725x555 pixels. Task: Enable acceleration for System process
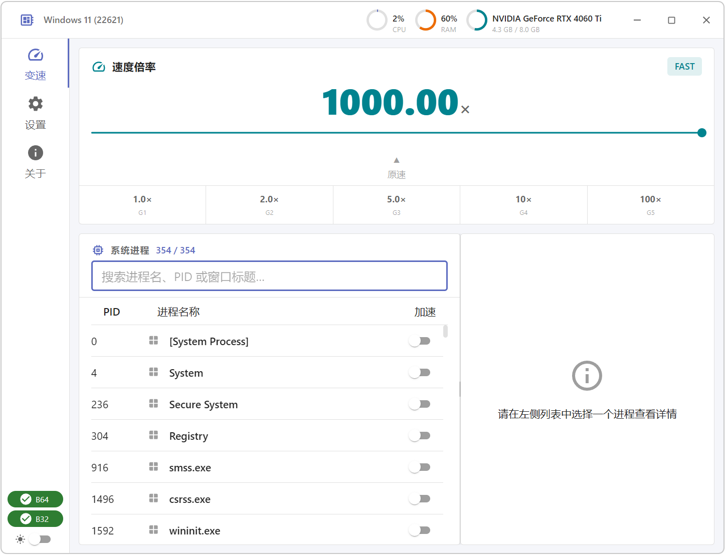[x=420, y=373]
